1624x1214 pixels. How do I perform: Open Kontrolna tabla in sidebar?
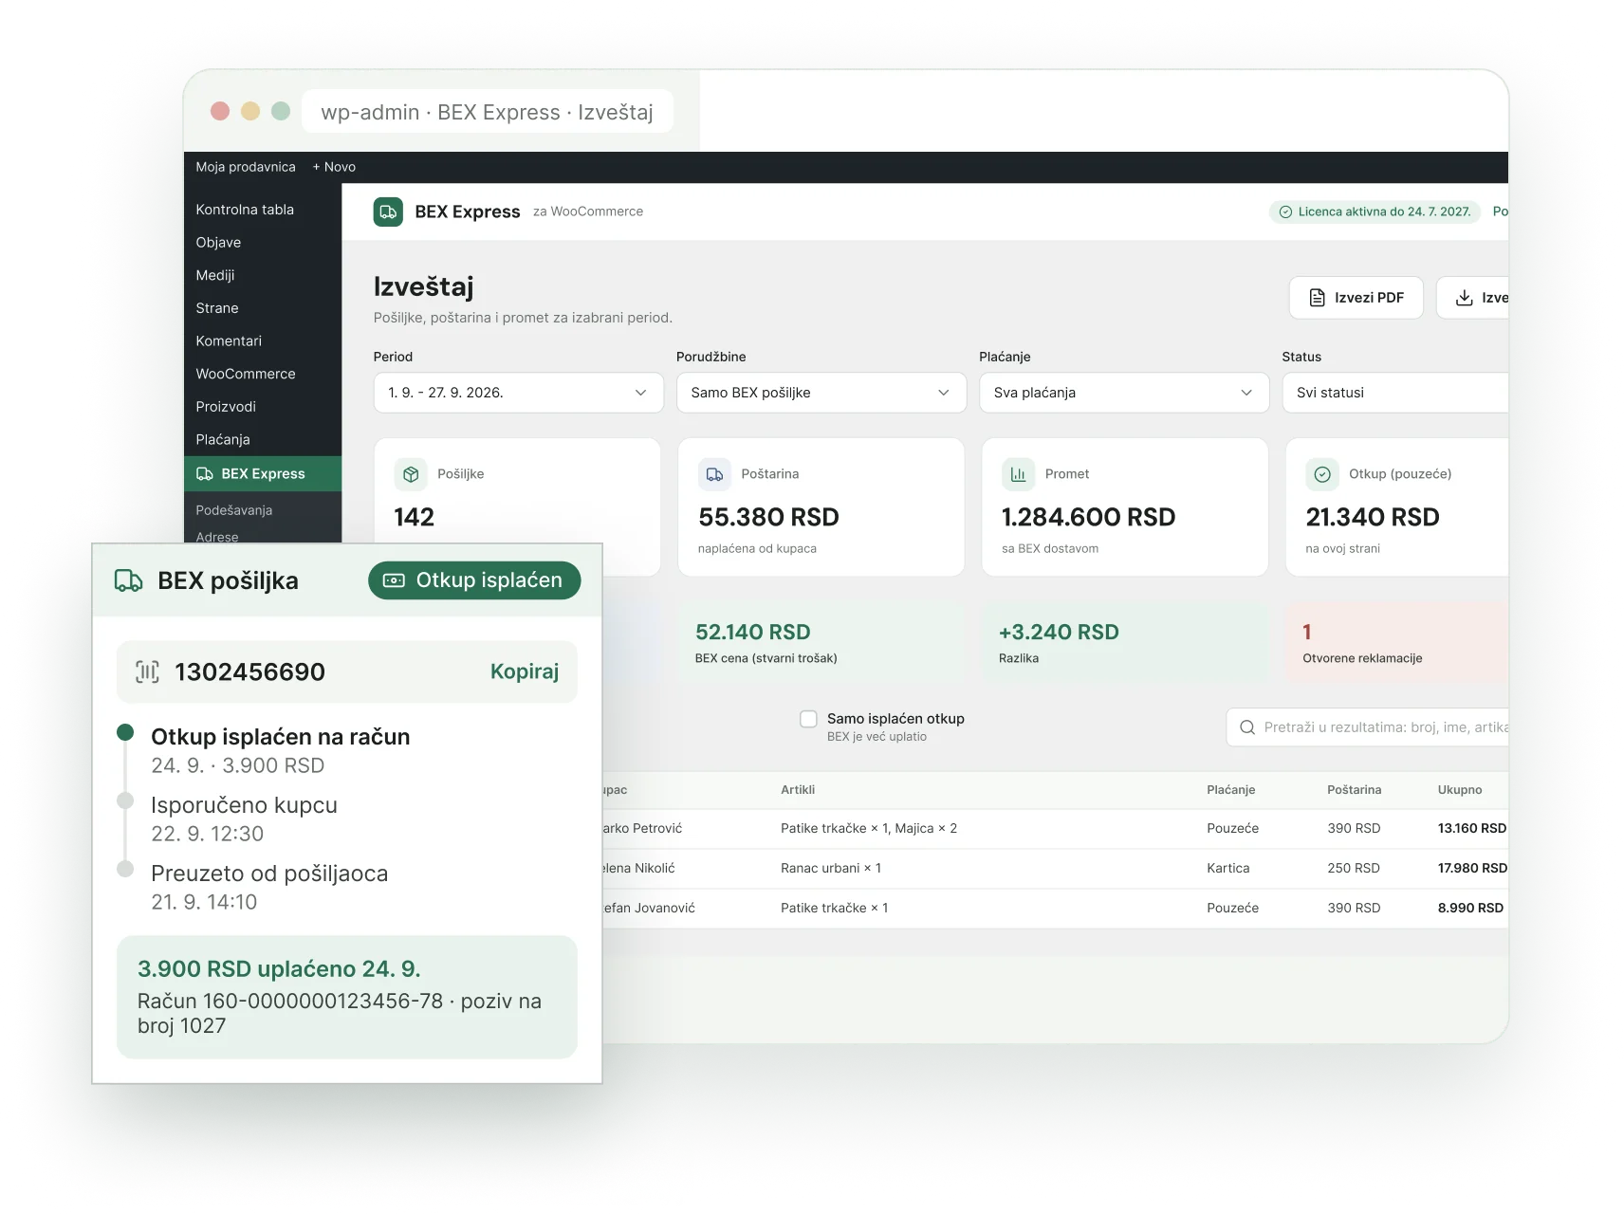tap(245, 210)
